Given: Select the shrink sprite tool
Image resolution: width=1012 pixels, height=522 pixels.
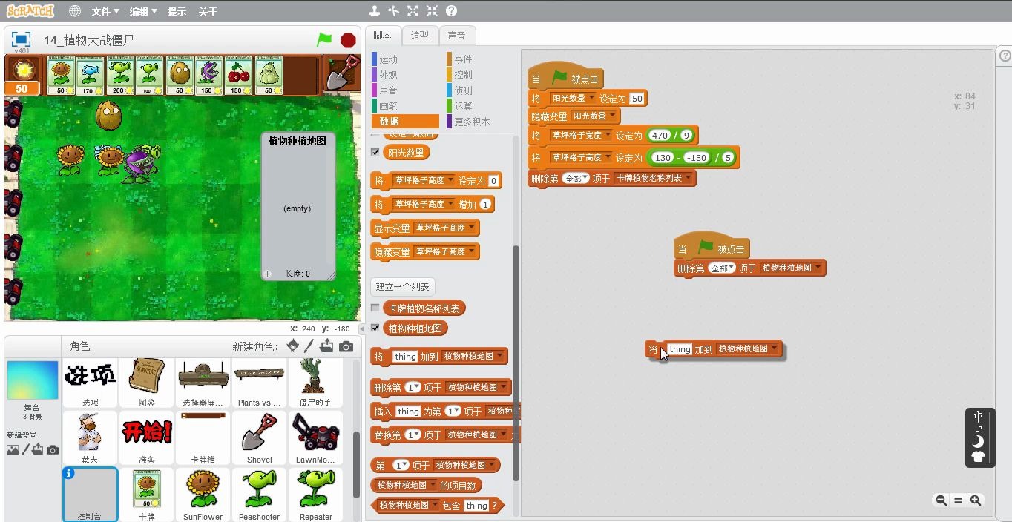Looking at the screenshot, I should coord(433,10).
